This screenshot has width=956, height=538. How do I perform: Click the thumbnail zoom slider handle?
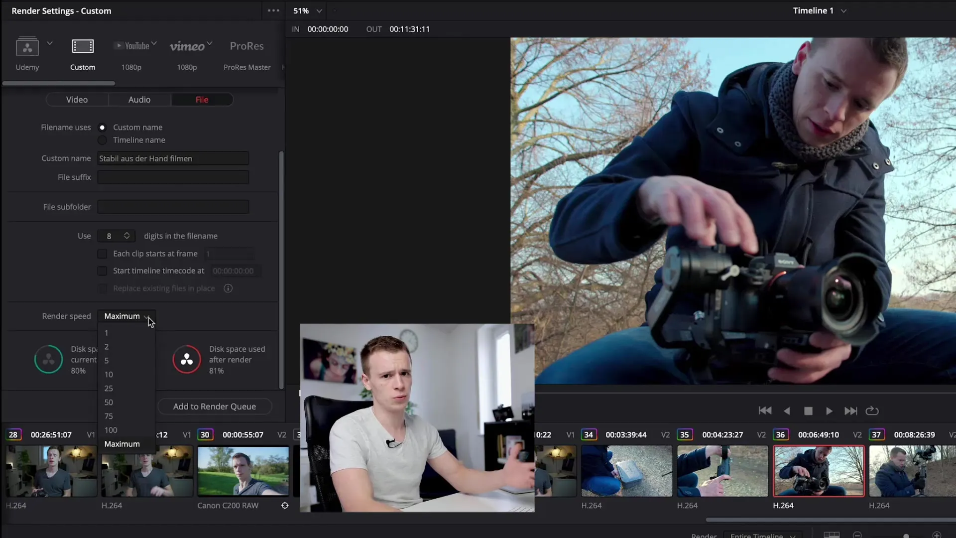906,536
